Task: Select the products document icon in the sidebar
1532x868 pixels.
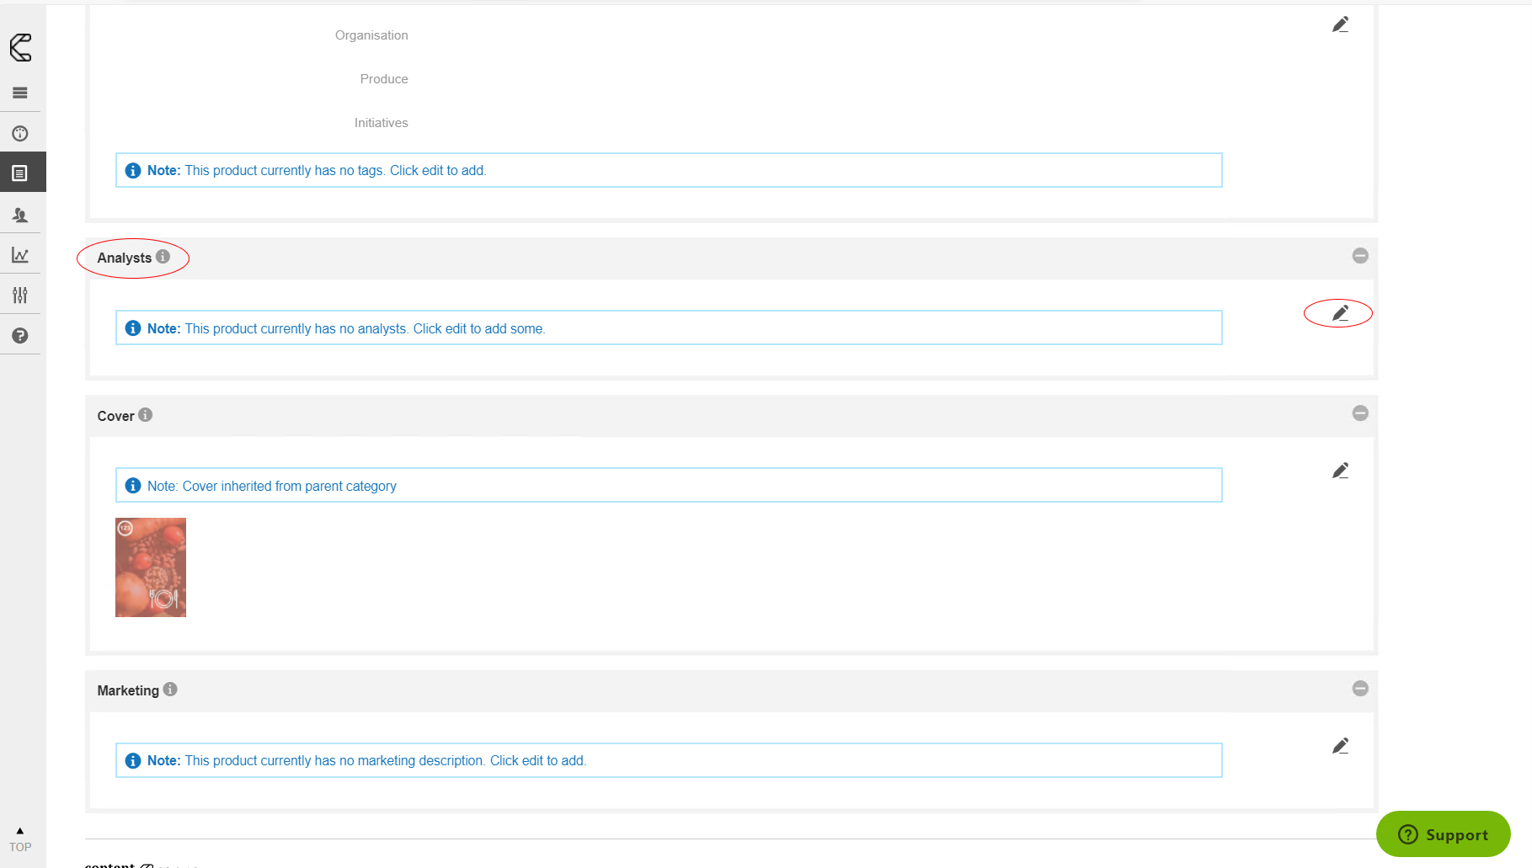Action: pyautogui.click(x=20, y=173)
